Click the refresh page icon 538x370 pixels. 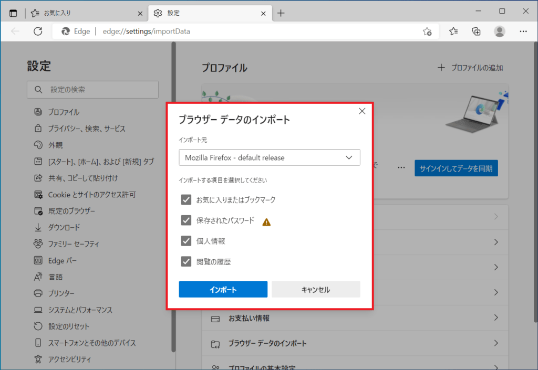[38, 31]
